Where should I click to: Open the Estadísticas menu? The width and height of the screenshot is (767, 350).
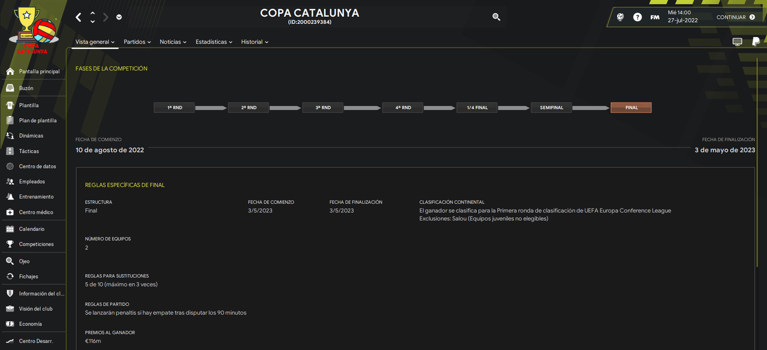pyautogui.click(x=214, y=42)
